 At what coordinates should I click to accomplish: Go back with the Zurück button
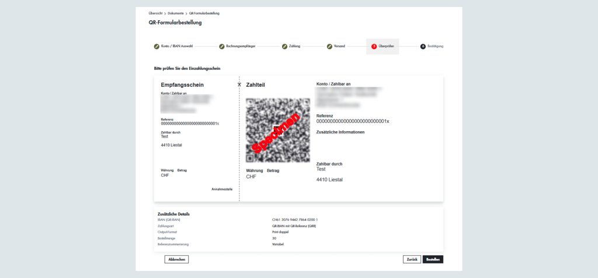(412, 259)
